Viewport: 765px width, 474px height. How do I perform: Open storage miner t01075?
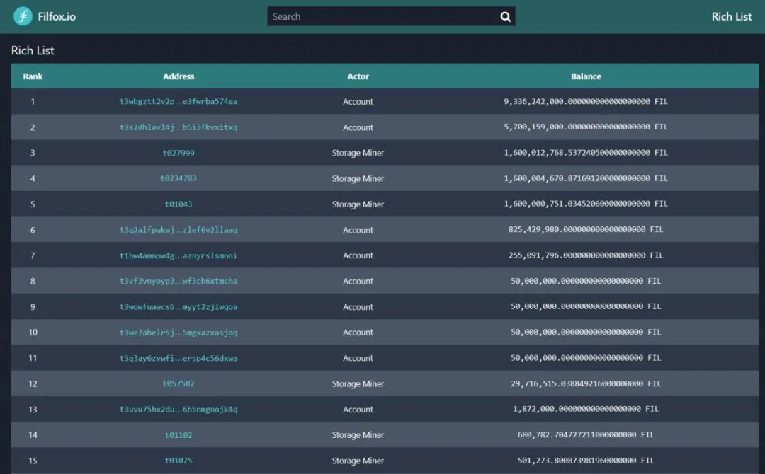pos(178,461)
